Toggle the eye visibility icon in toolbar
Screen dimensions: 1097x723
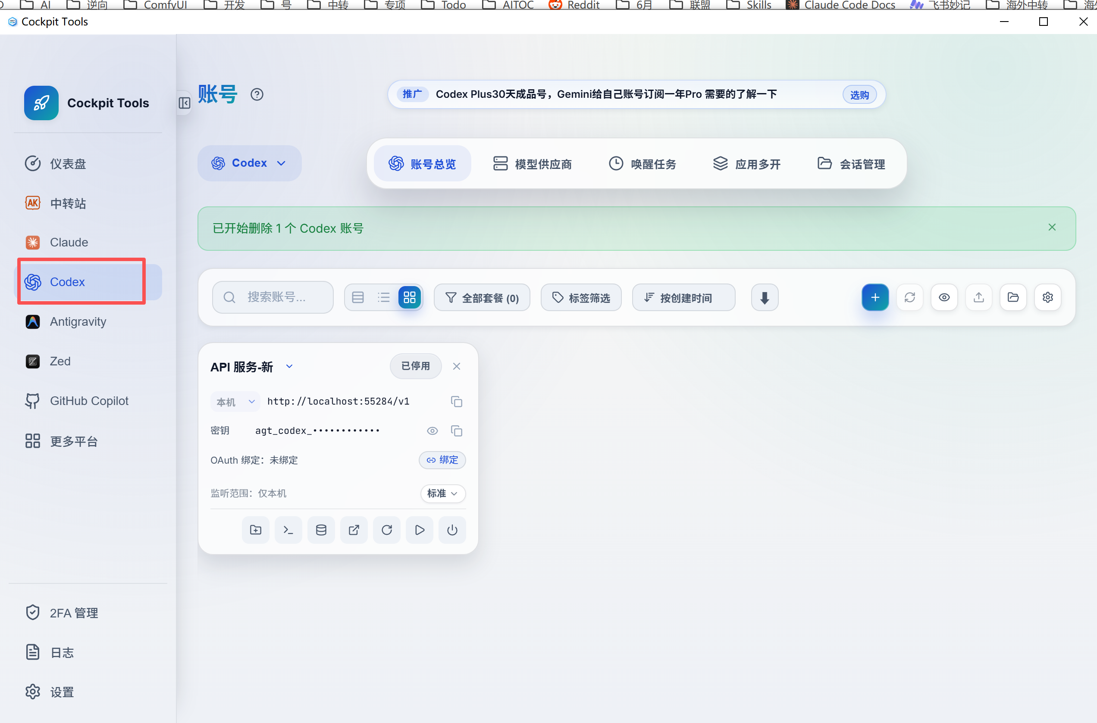pos(944,297)
